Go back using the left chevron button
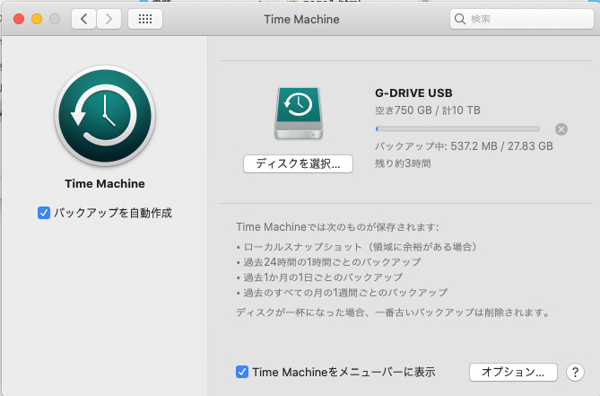The height and width of the screenshot is (396, 600). [83, 19]
